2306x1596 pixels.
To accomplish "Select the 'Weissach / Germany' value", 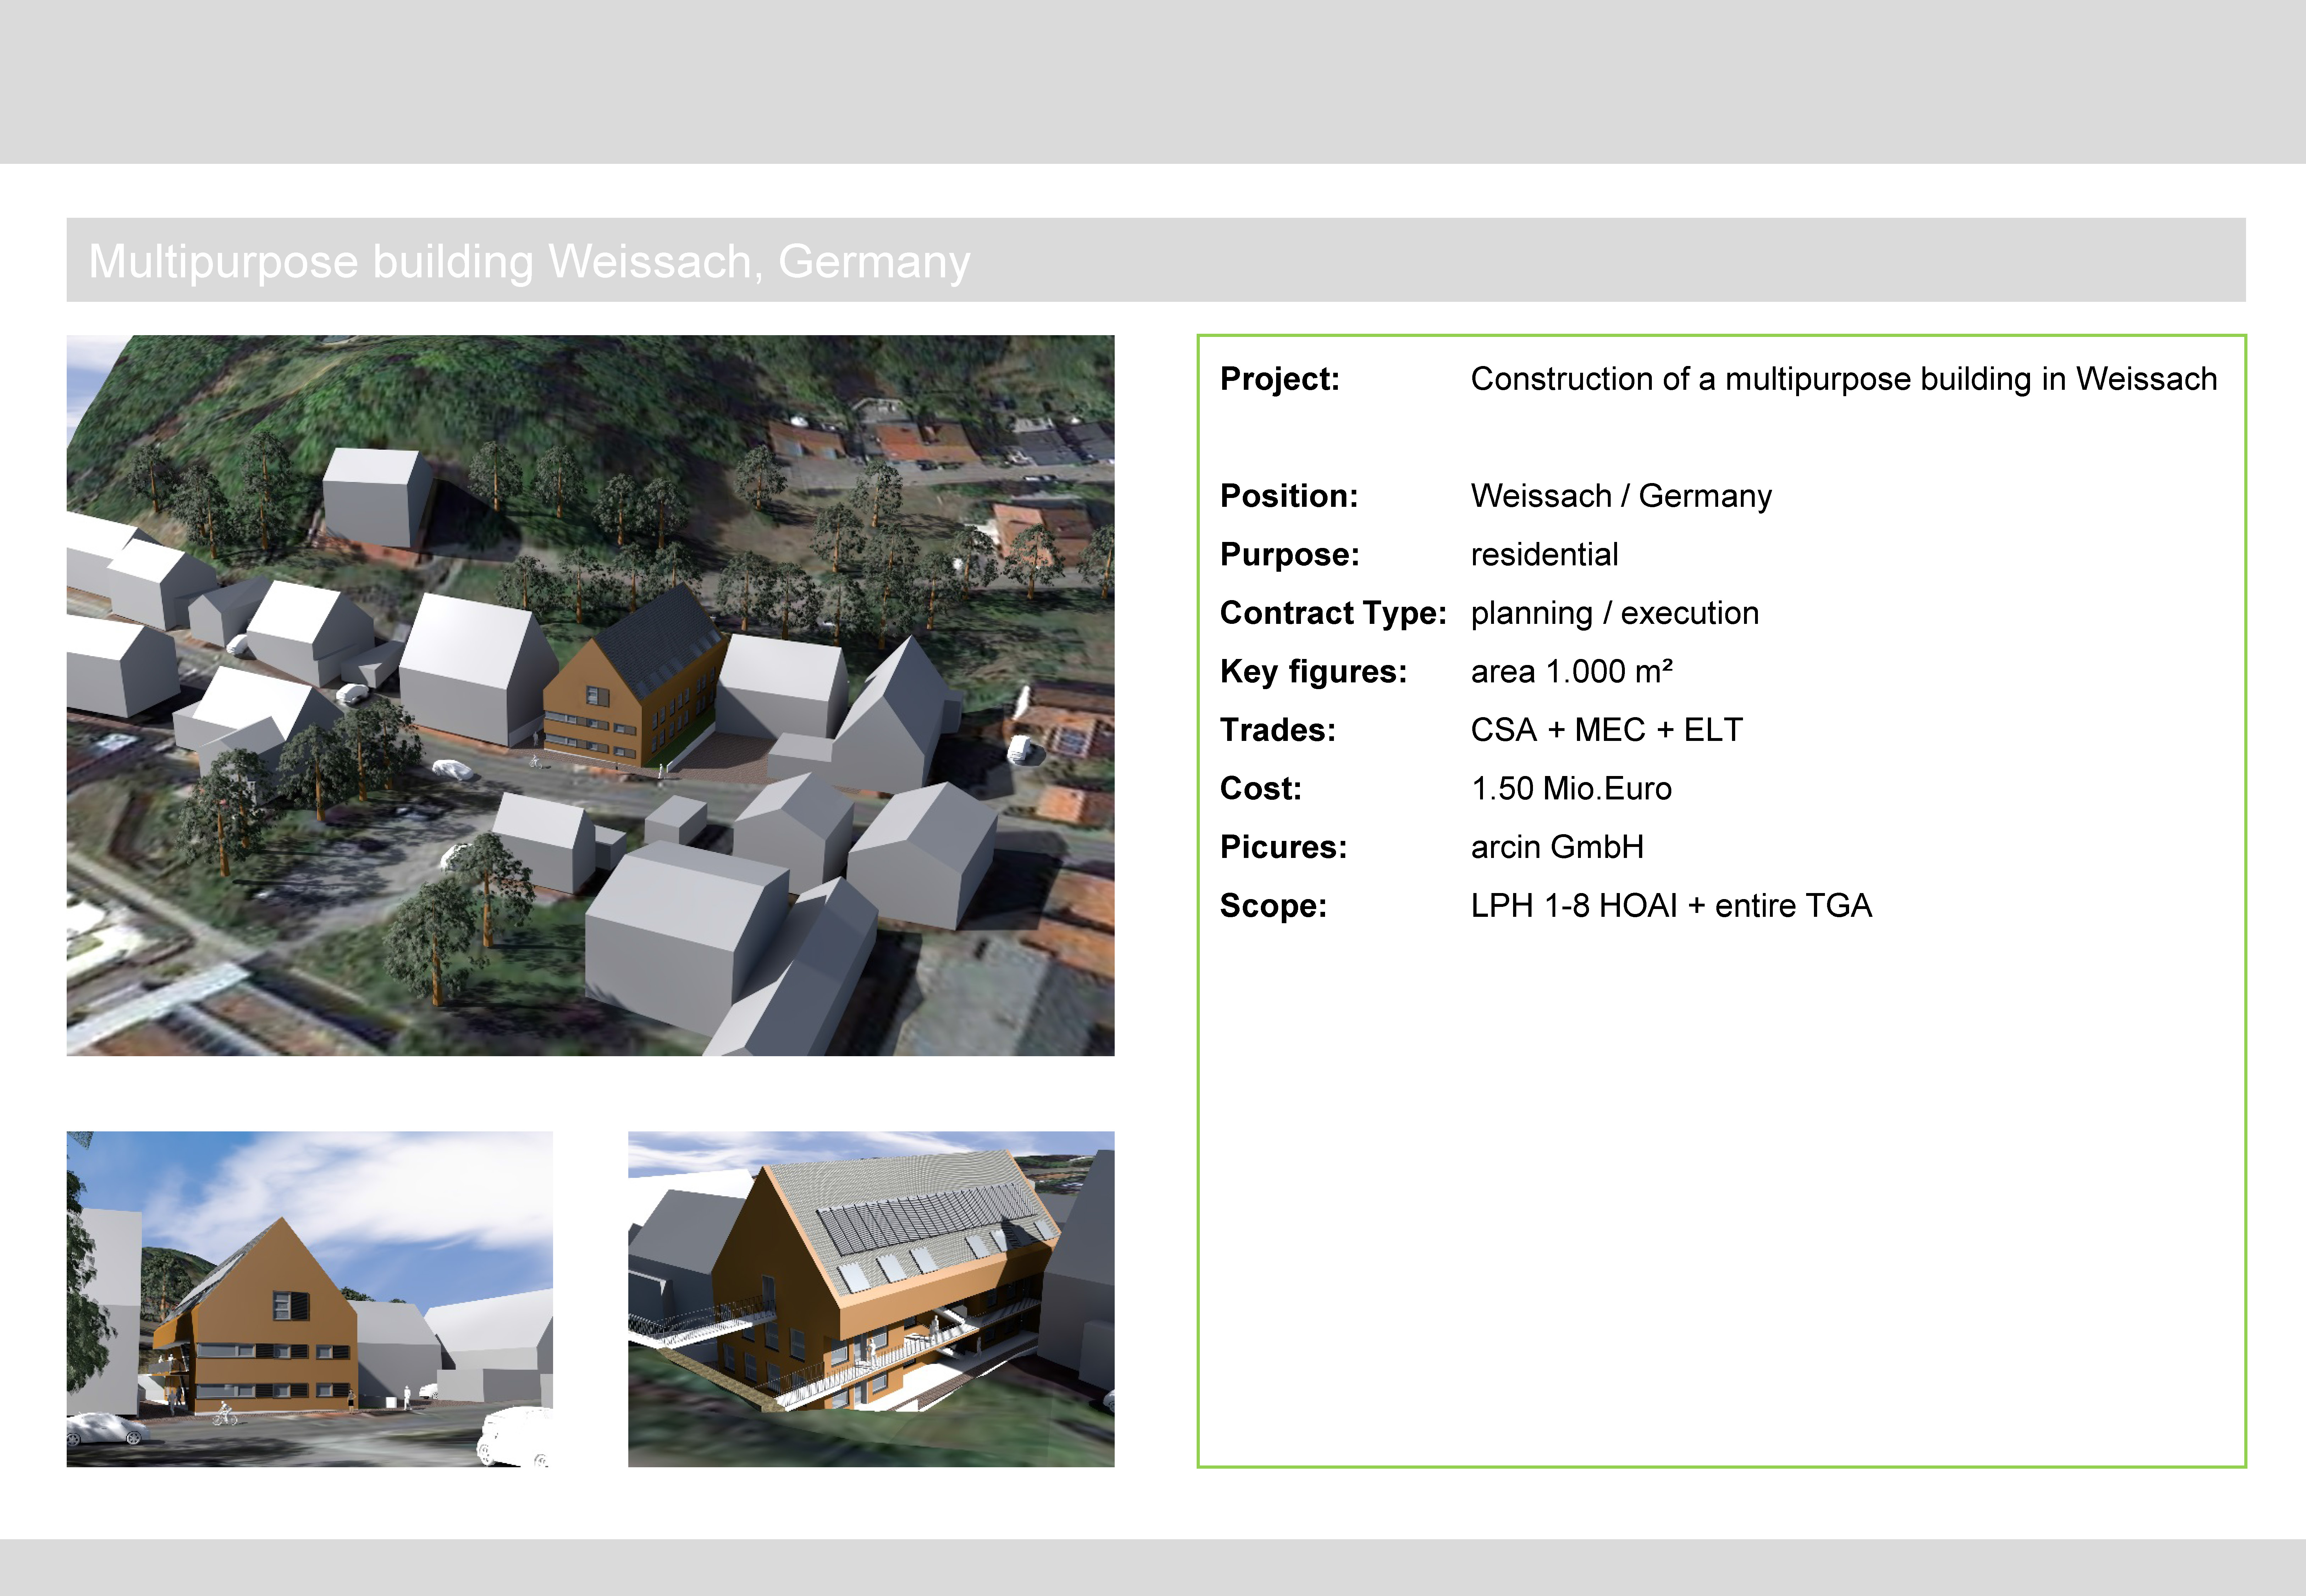I will click(1621, 496).
